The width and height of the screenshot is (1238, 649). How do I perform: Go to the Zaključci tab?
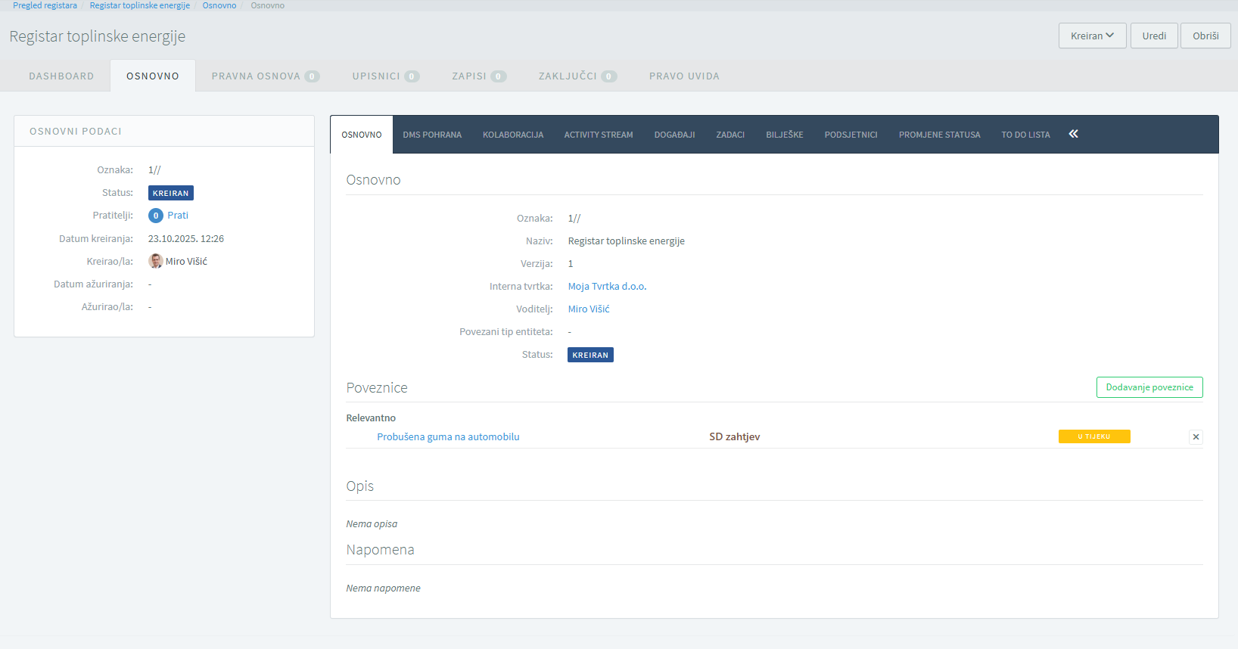coord(577,76)
